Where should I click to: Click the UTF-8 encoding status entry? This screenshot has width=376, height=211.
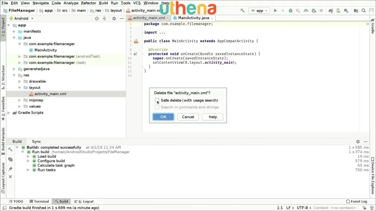point(304,208)
